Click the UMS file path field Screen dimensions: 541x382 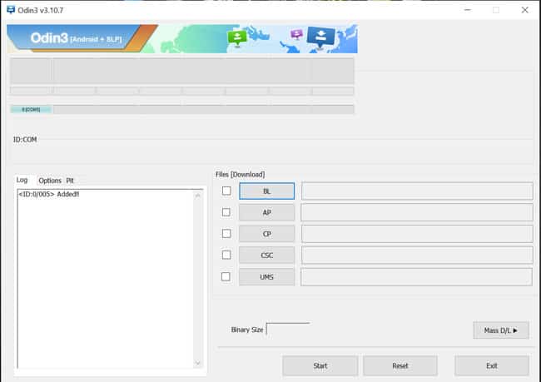416,277
